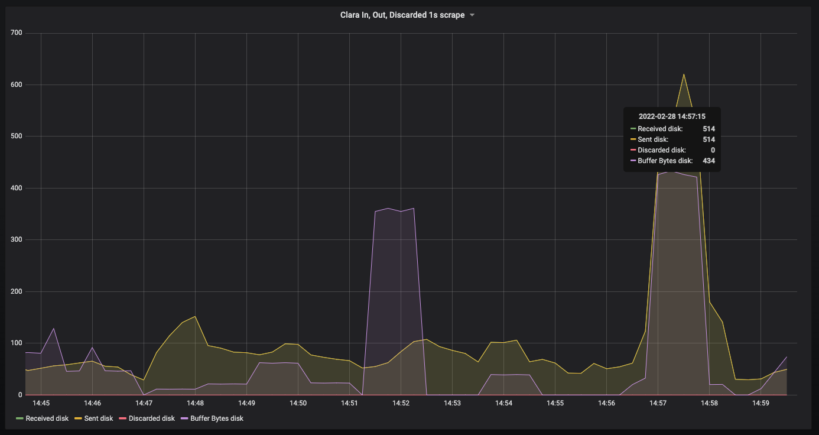Viewport: 819px width, 435px height.
Task: Click the yellow Sent disk legend icon
Action: pos(78,418)
